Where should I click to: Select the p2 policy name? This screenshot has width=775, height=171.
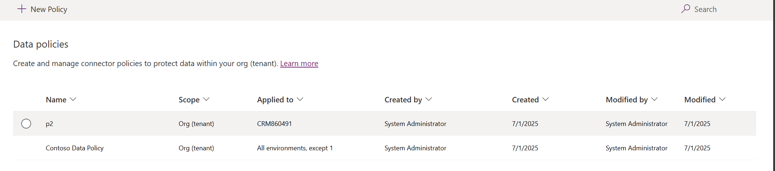[49, 124]
